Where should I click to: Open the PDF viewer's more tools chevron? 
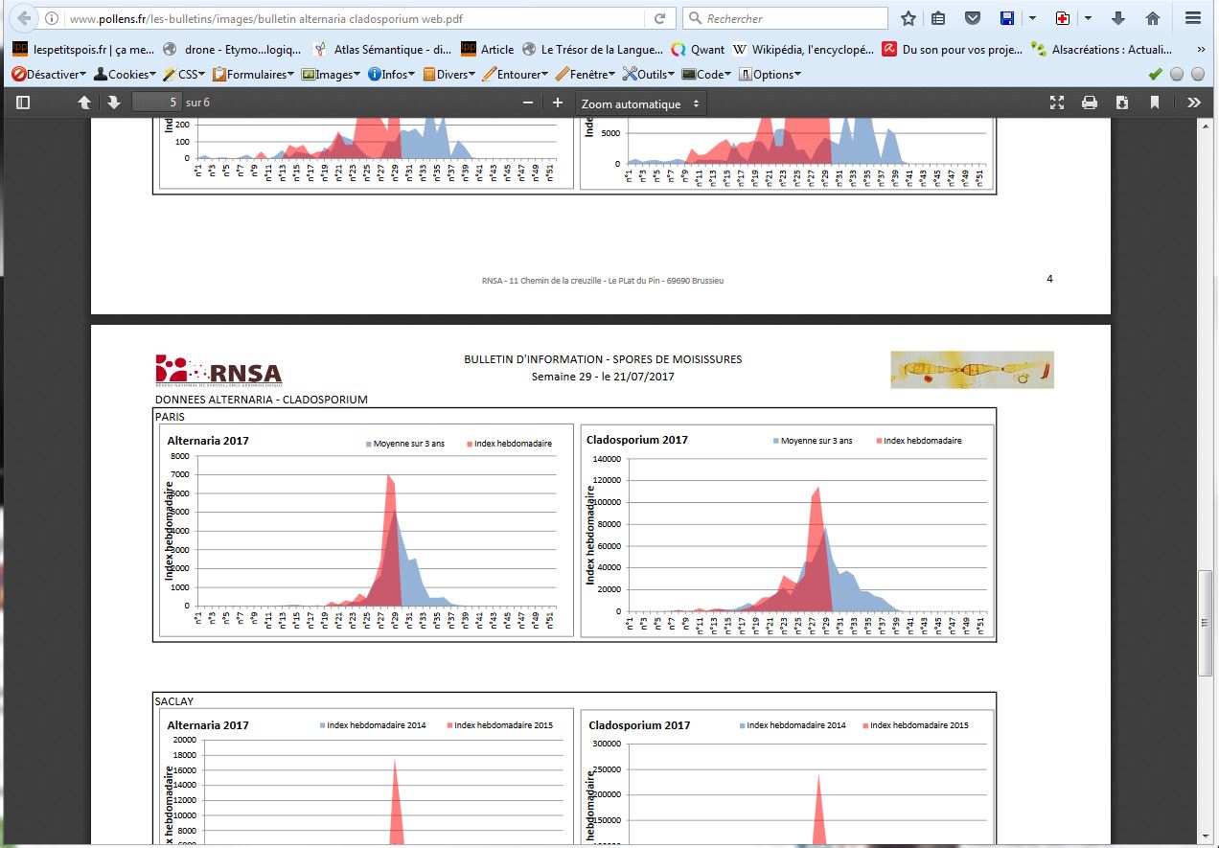[1193, 103]
